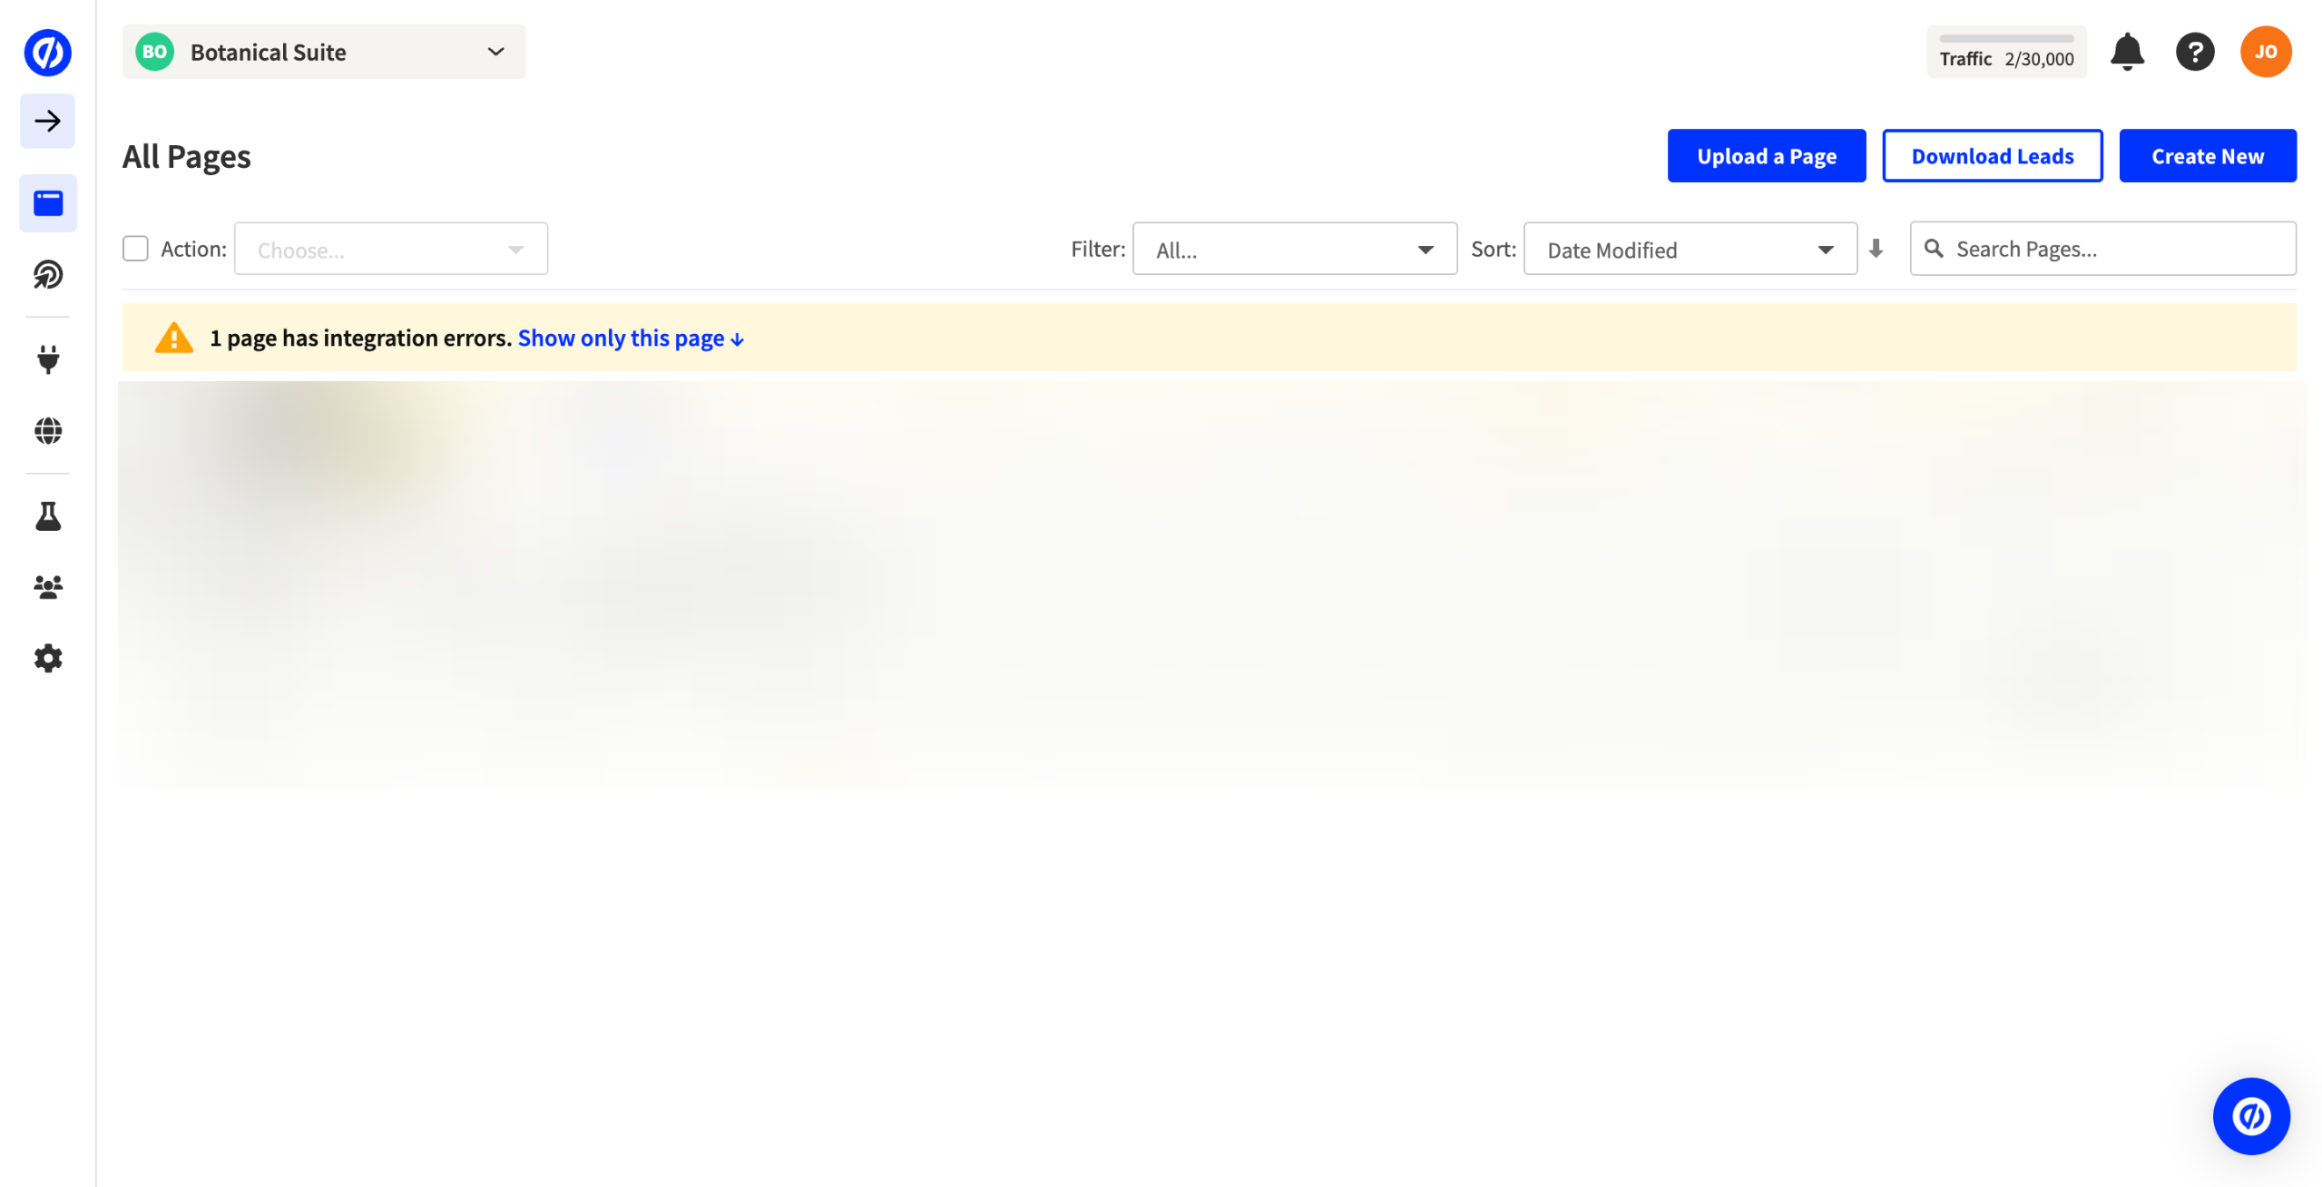Open the Smart Traffic conversion icon

click(48, 274)
